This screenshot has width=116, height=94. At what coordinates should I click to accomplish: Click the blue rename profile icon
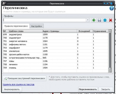(x=105, y=20)
